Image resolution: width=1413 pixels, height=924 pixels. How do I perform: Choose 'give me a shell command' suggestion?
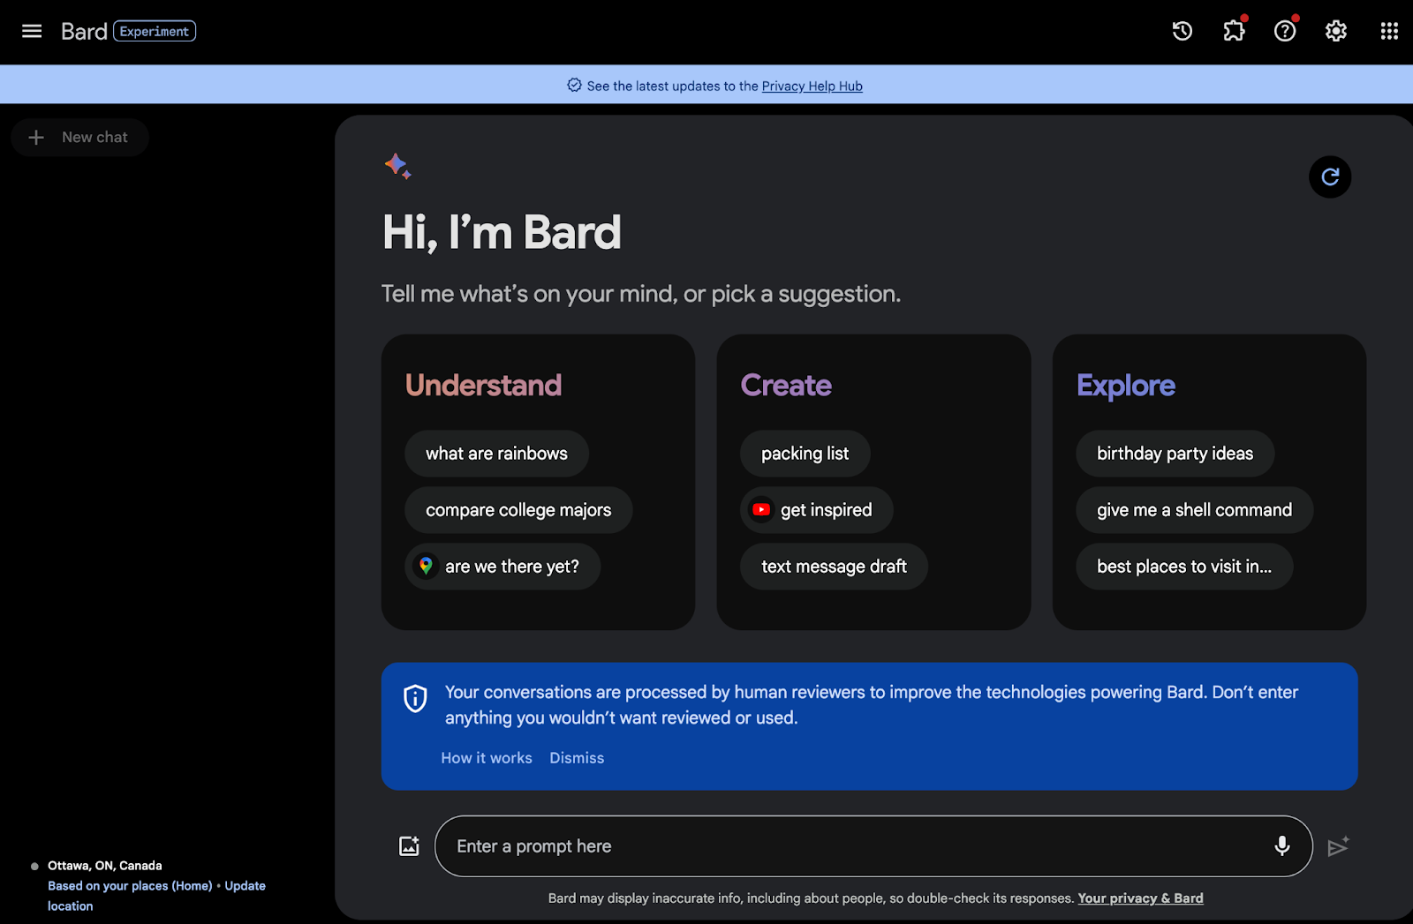(x=1194, y=509)
